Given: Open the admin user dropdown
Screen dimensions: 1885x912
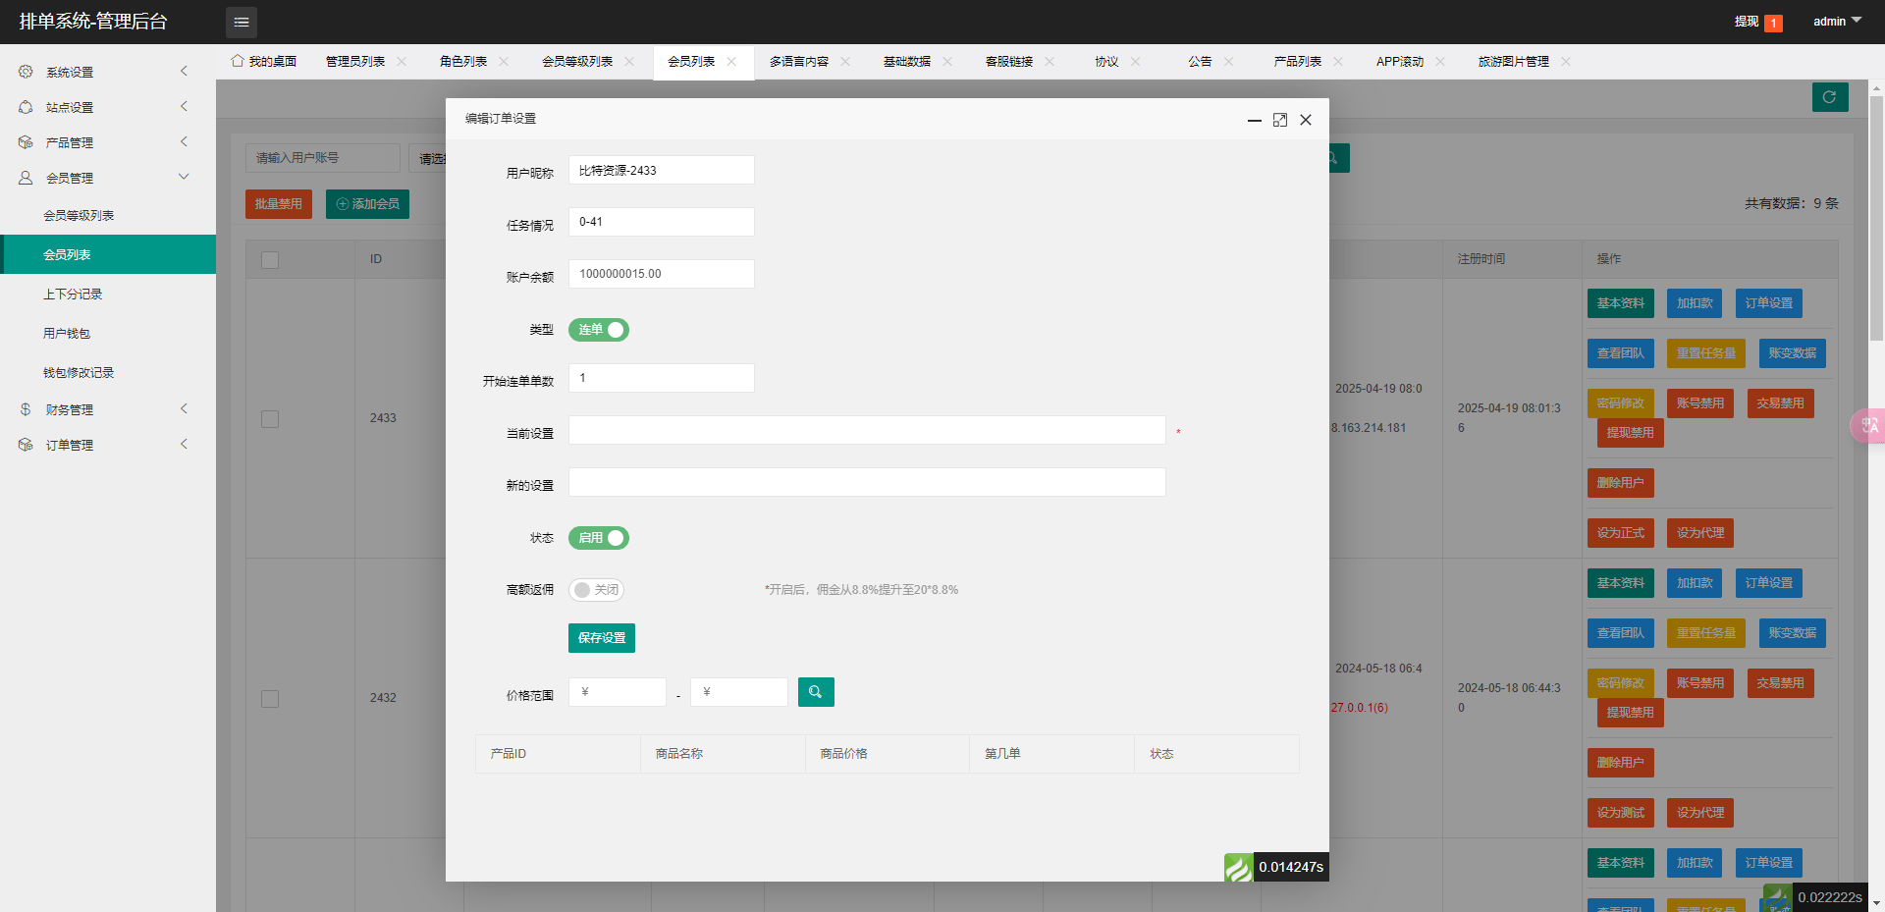Looking at the screenshot, I should pos(1836,22).
